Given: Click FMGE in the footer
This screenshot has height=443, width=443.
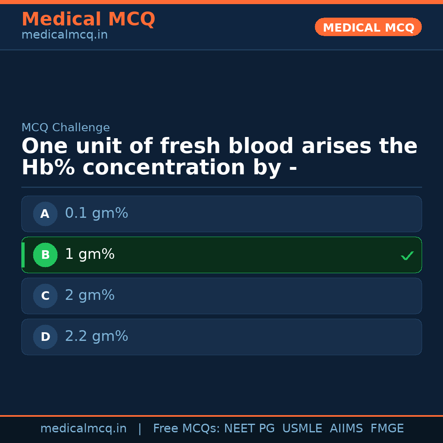Looking at the screenshot, I should pos(387,429).
